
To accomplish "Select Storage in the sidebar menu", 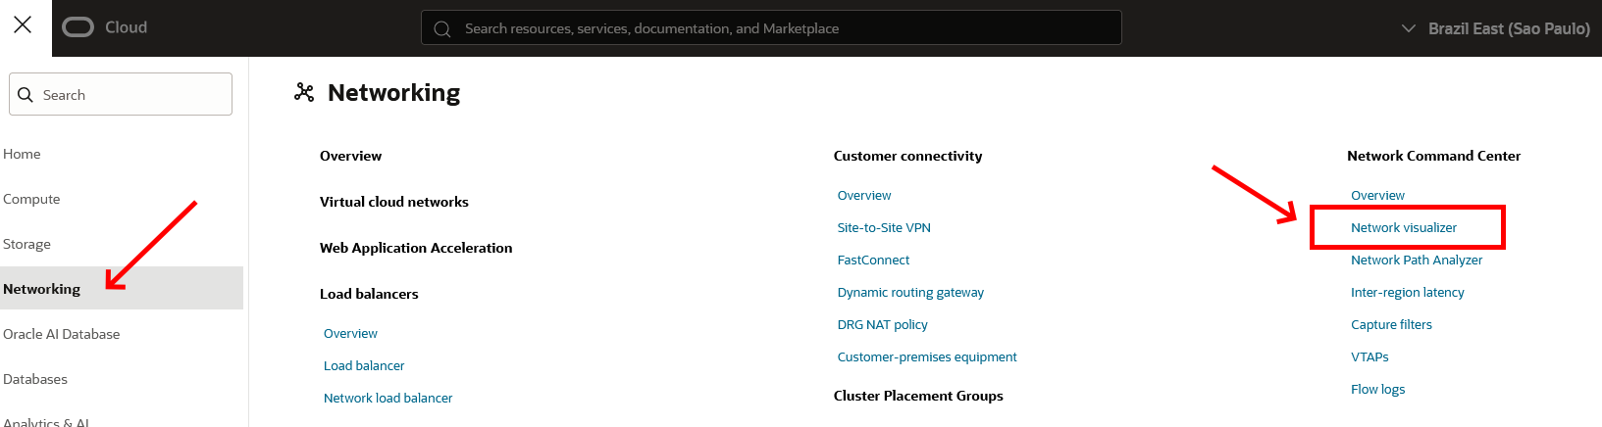I will (x=26, y=244).
